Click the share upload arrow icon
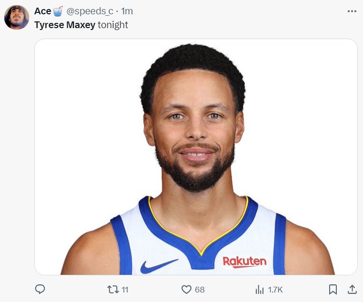The width and height of the screenshot is (363, 302). (352, 289)
